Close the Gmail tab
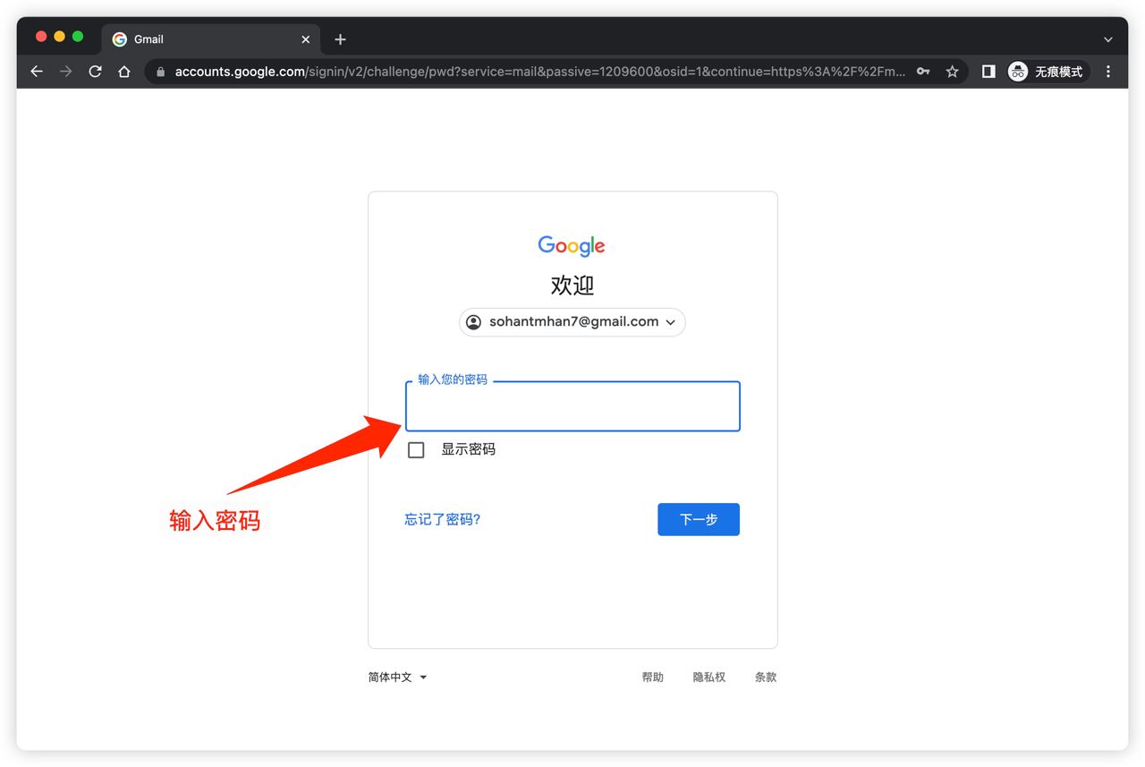This screenshot has width=1145, height=767. (306, 39)
